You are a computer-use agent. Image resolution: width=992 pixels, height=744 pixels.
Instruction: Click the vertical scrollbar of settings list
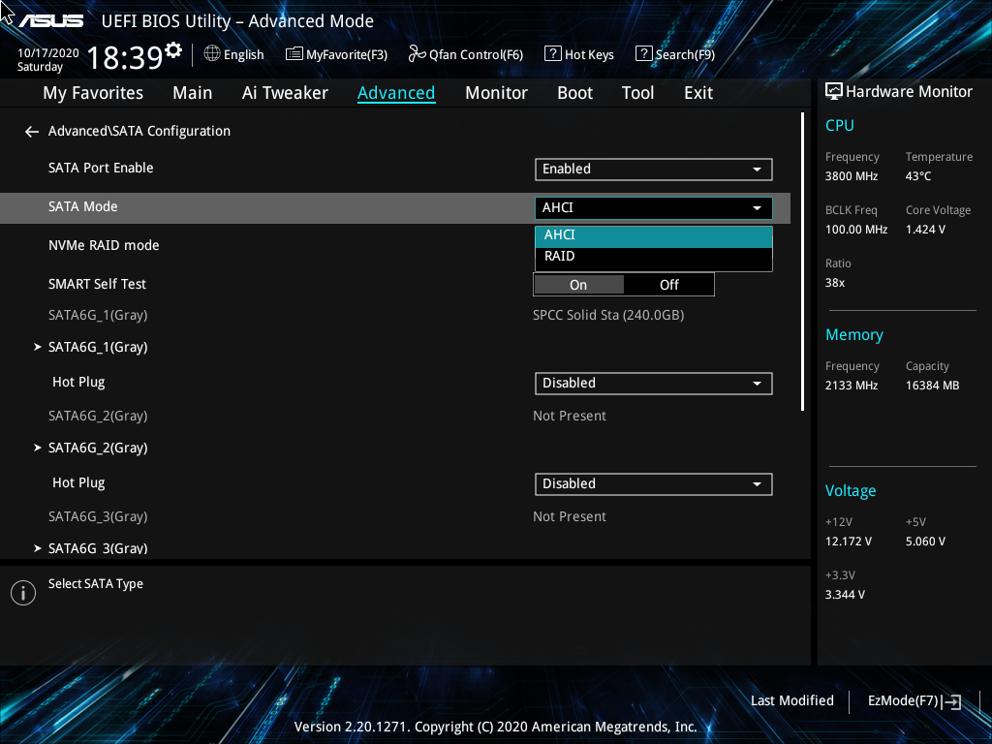803,262
